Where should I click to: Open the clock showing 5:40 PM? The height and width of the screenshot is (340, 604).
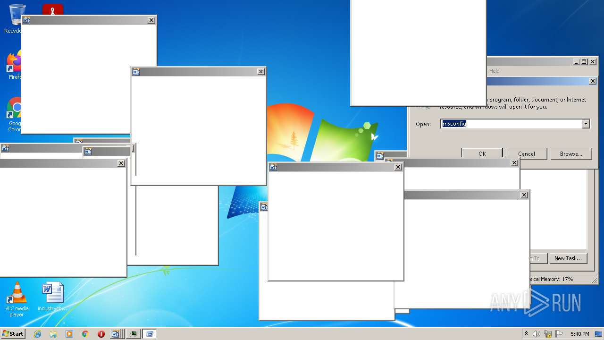click(579, 334)
